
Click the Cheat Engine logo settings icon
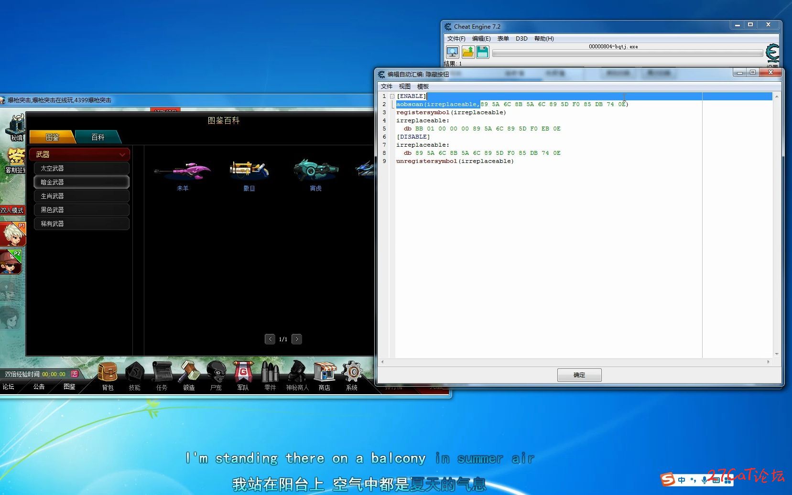(772, 53)
